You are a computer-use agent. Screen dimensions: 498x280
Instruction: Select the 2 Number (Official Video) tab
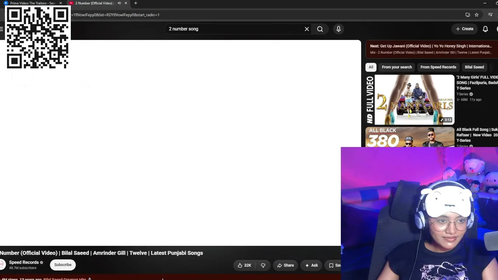pos(93,3)
